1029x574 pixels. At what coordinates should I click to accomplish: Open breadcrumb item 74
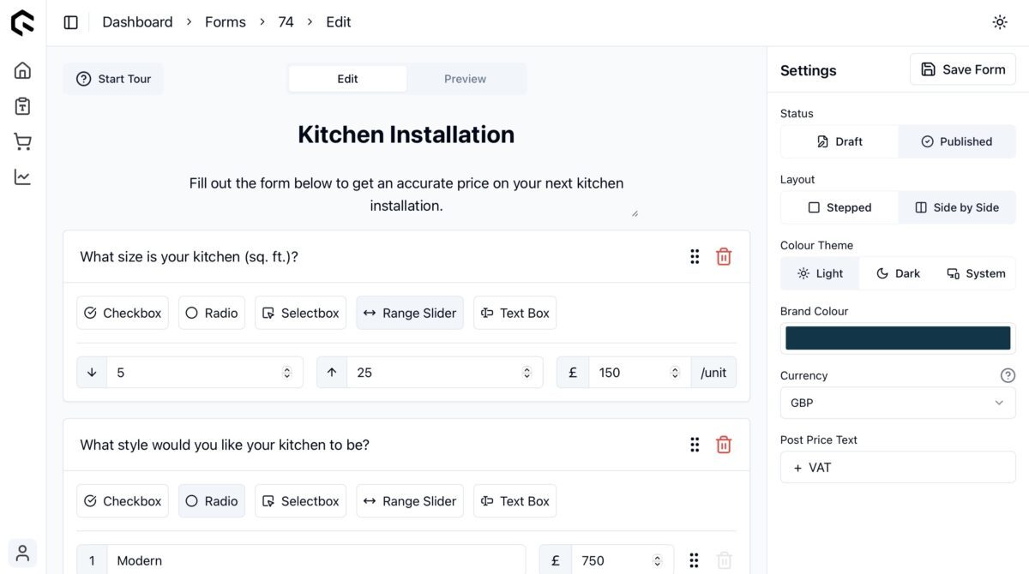pyautogui.click(x=286, y=22)
